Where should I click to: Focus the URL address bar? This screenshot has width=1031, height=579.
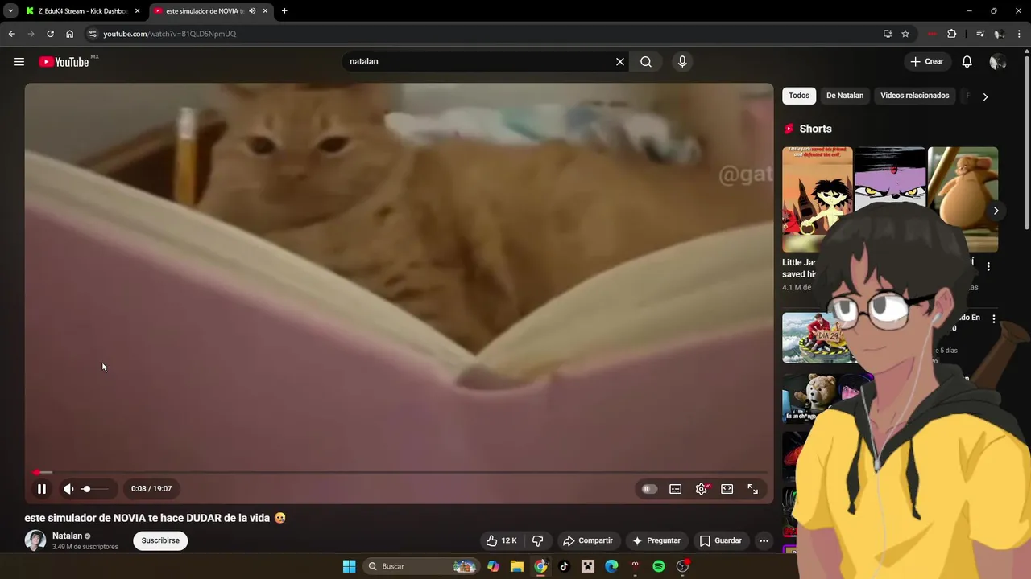pyautogui.click(x=483, y=34)
